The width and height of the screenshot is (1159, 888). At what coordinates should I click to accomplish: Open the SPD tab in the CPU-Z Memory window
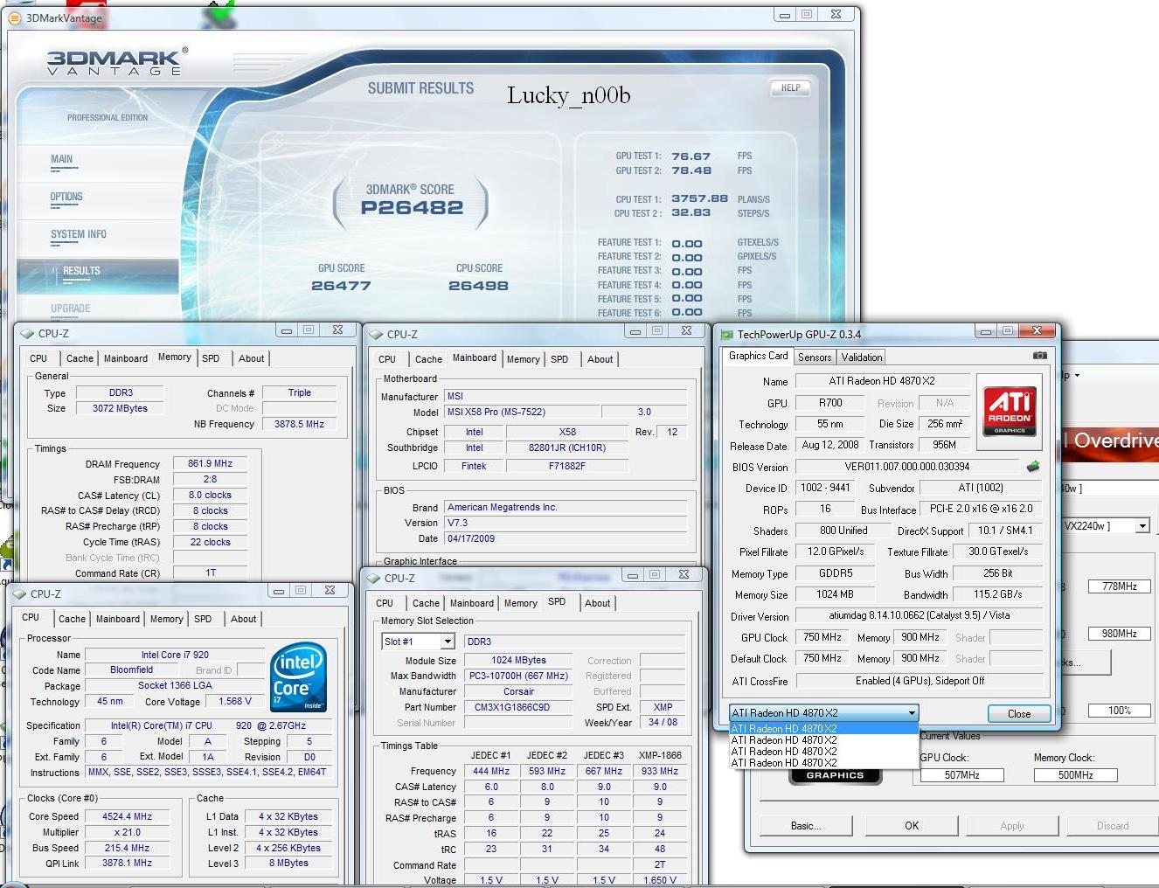click(x=211, y=358)
